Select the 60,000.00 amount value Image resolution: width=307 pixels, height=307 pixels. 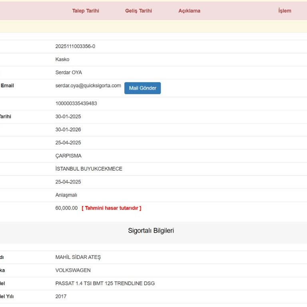[x=66, y=208]
